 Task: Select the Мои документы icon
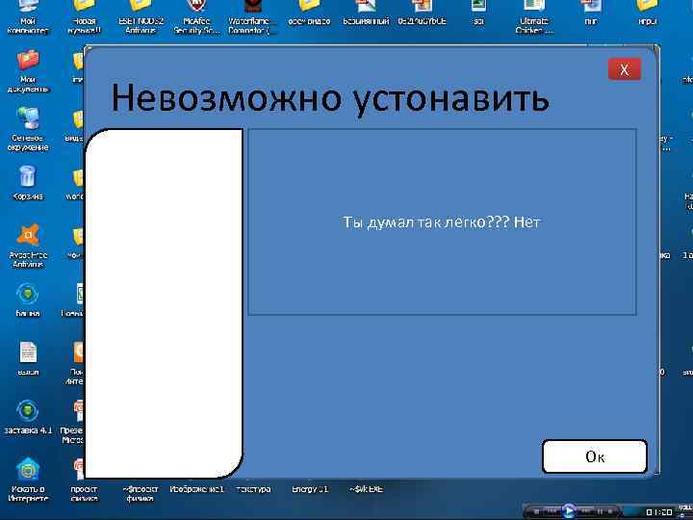[28, 70]
